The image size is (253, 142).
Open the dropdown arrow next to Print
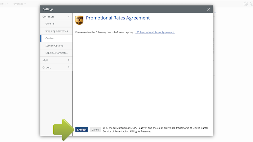pos(8,4)
